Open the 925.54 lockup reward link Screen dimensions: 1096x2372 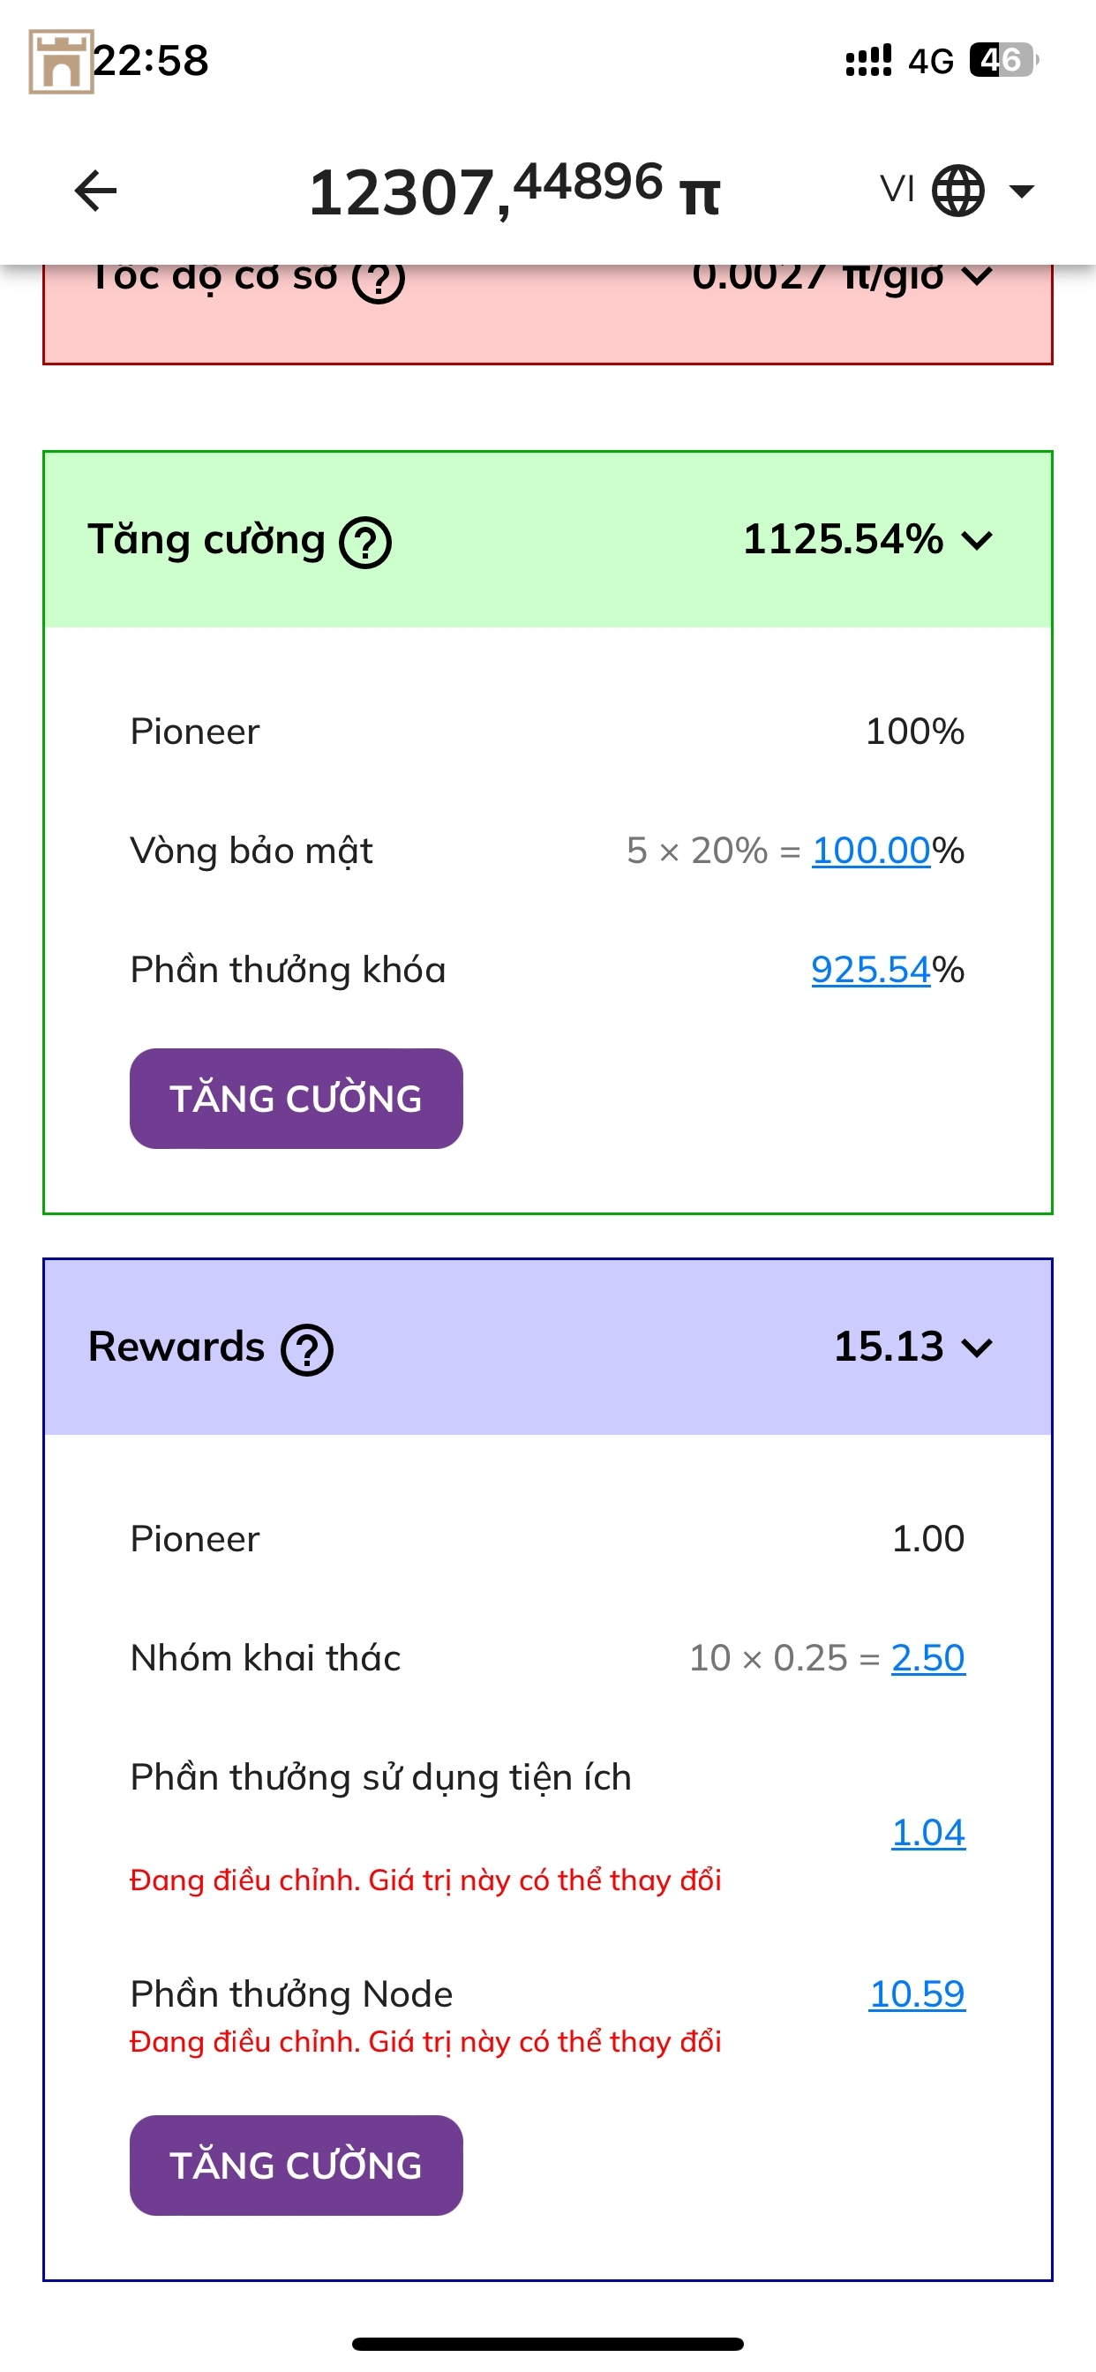870,970
